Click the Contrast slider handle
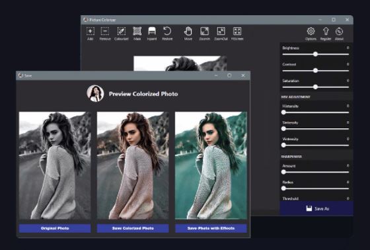This screenshot has width=370, height=250. coord(316,70)
